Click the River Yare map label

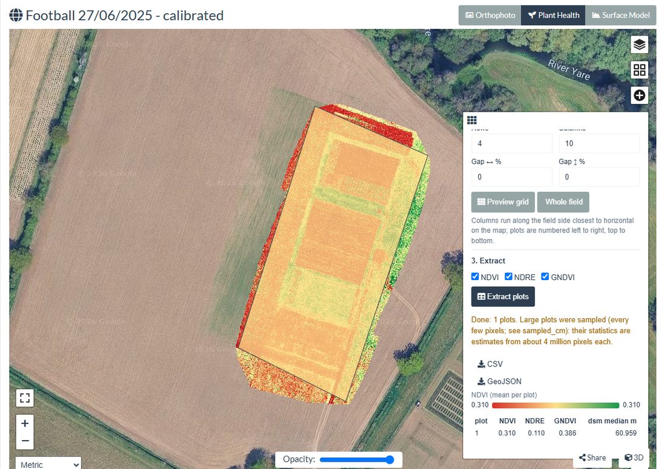(569, 69)
